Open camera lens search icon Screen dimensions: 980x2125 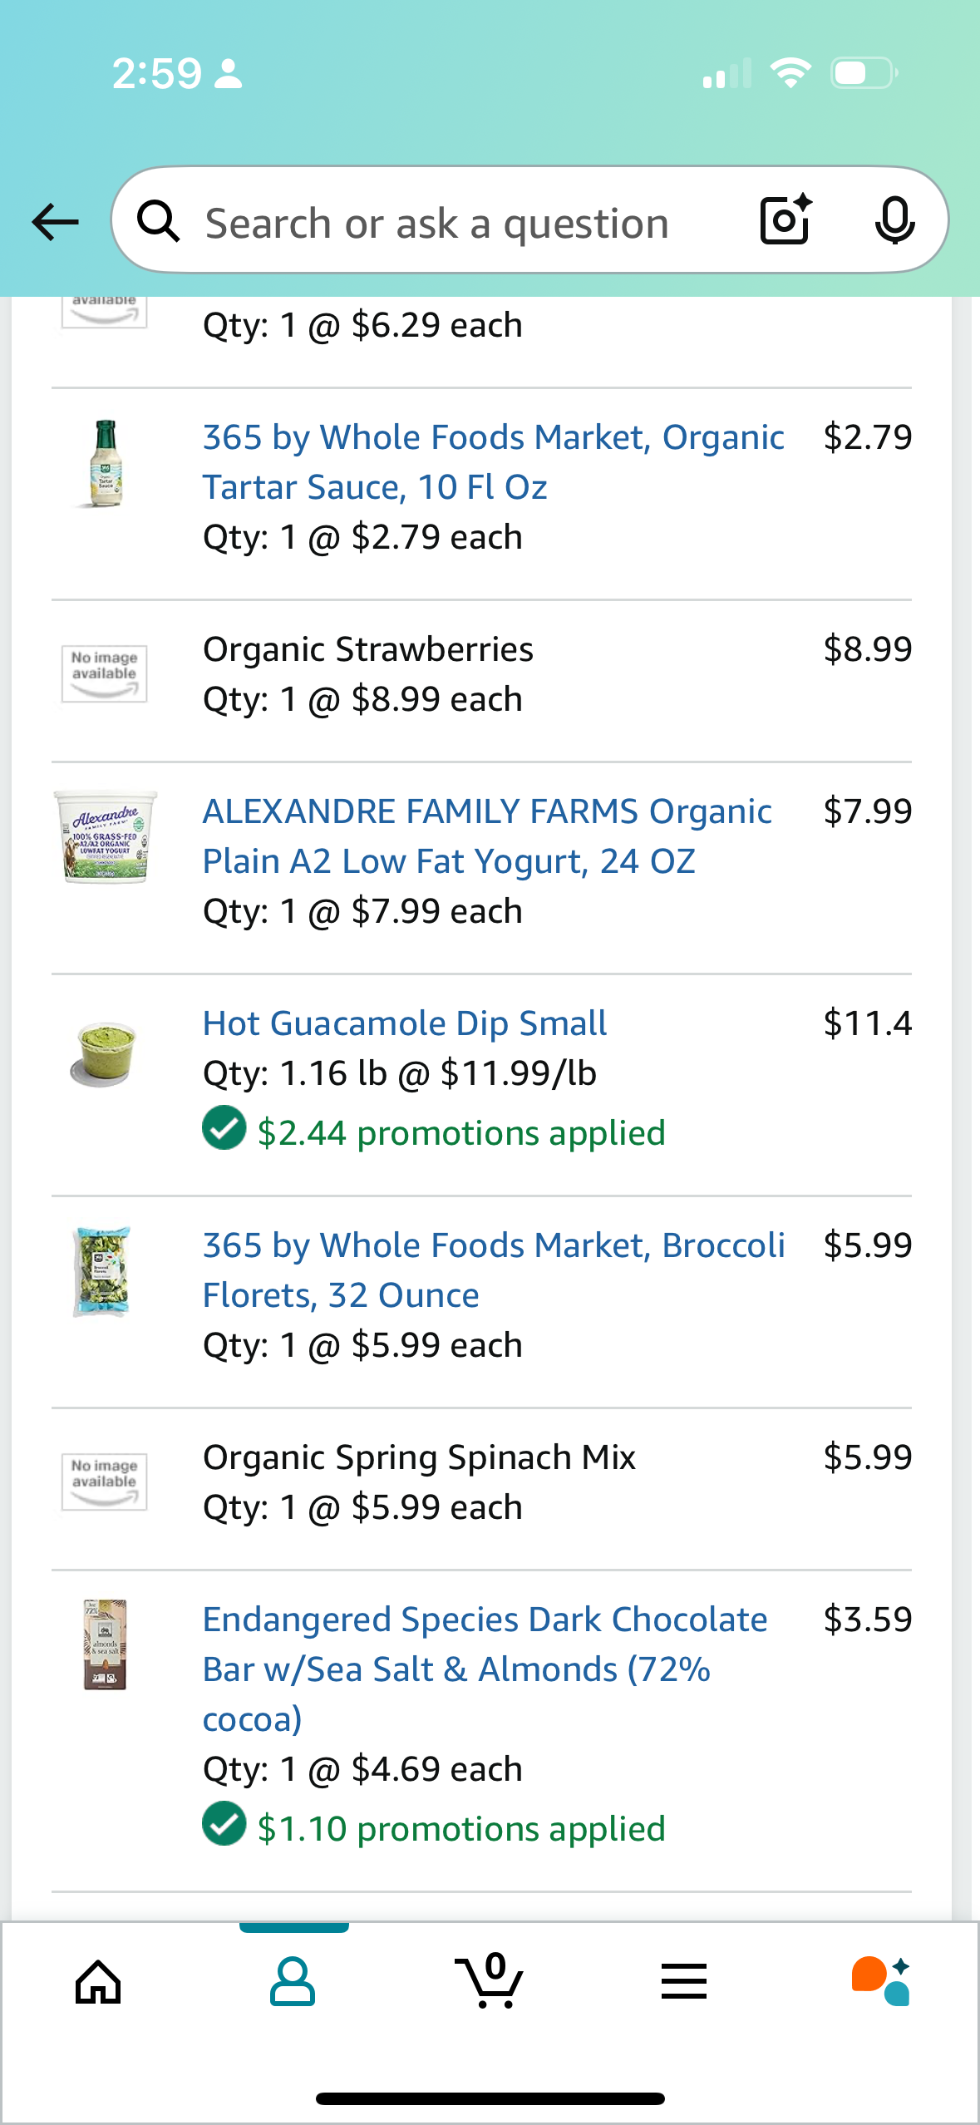[x=785, y=220]
